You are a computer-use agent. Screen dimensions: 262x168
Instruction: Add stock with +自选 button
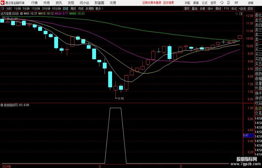(242, 9)
